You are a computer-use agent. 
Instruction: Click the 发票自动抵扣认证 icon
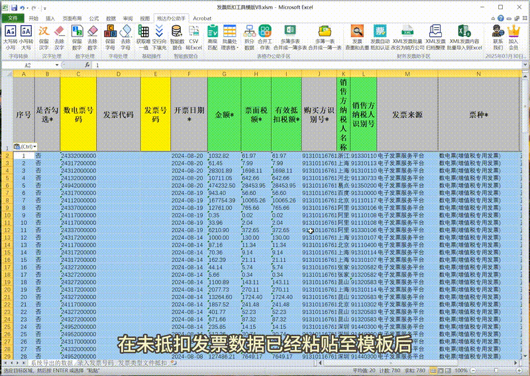click(380, 31)
